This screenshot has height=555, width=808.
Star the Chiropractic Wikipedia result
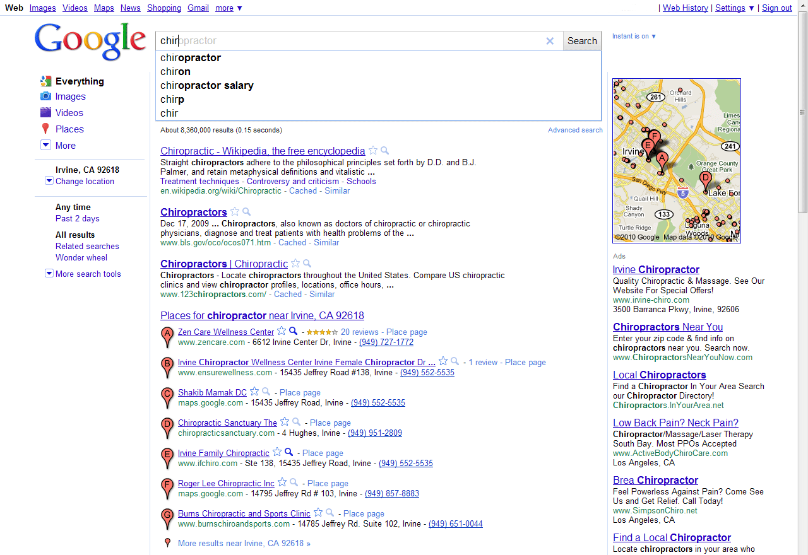[373, 151]
